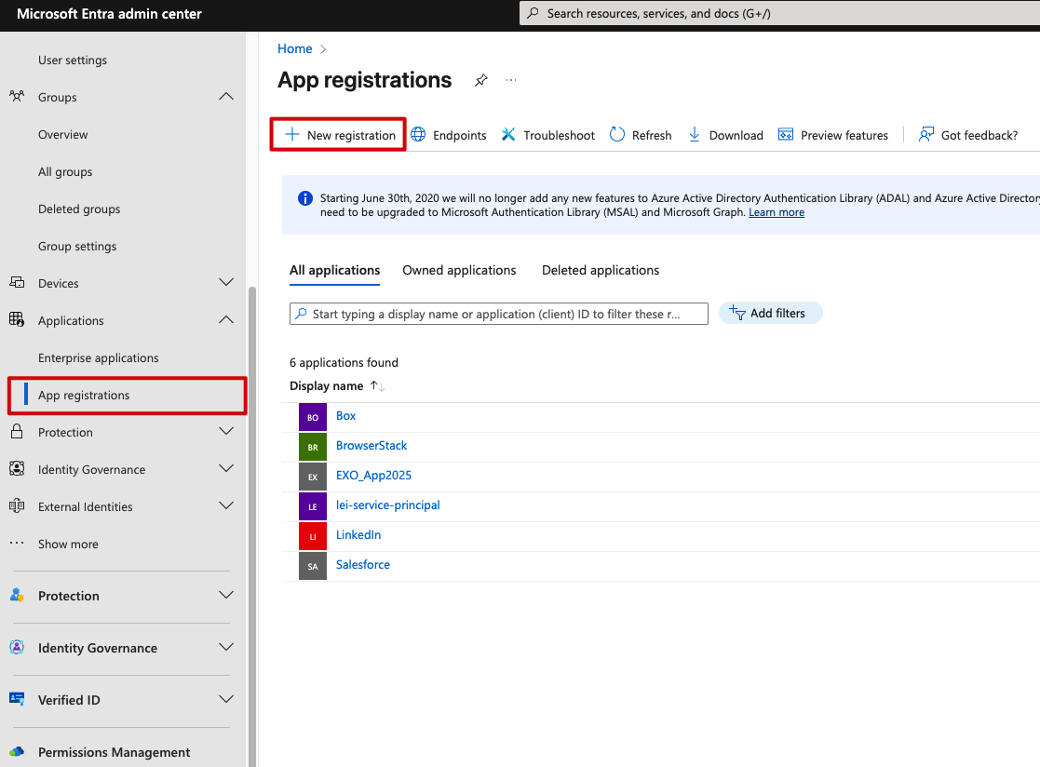Image resolution: width=1040 pixels, height=767 pixels.
Task: Open Groups Overview in the sidebar
Action: 63,135
